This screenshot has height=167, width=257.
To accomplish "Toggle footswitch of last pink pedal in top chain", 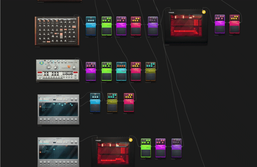I will [235, 29].
